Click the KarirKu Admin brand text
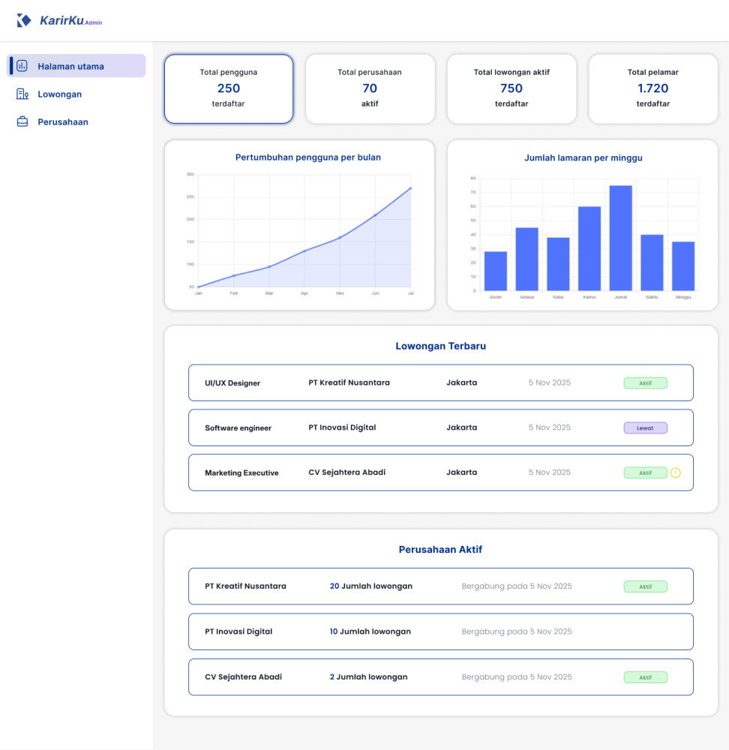729x750 pixels. point(70,21)
